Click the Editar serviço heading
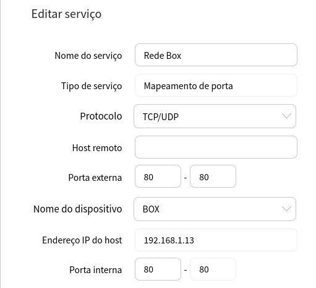The width and height of the screenshot is (316, 288). point(66,14)
